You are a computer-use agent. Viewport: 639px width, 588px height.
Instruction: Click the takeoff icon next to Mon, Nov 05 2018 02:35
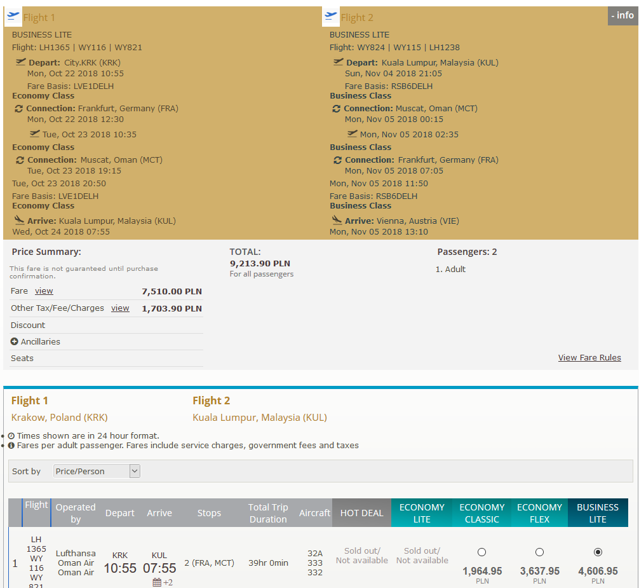pos(353,133)
